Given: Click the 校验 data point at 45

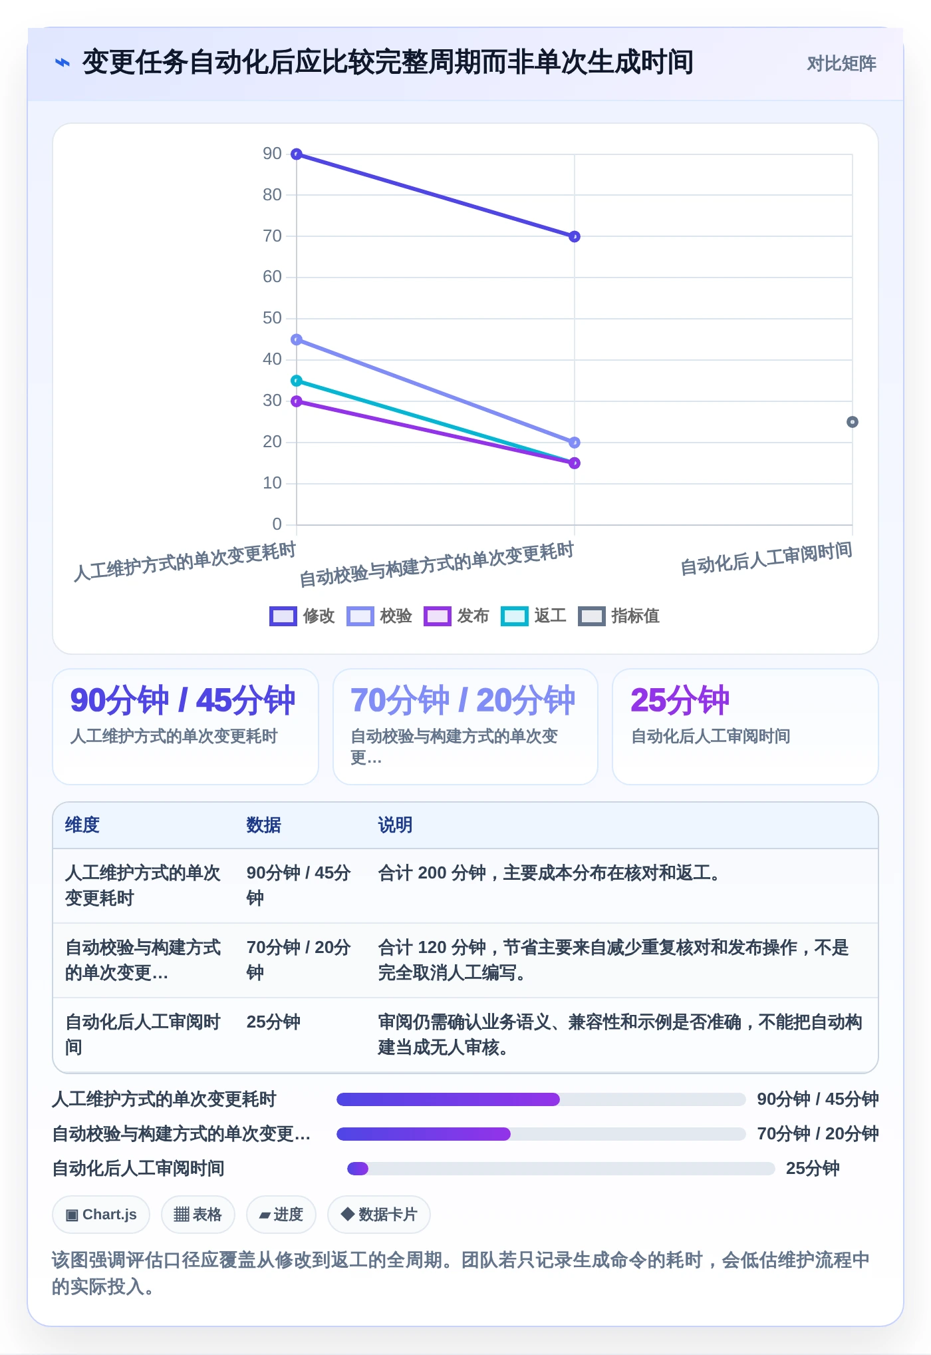Looking at the screenshot, I should coord(297,339).
